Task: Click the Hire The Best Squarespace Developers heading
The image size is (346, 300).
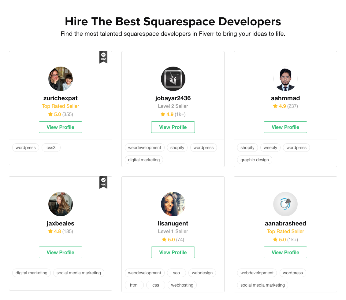Action: coord(173,21)
